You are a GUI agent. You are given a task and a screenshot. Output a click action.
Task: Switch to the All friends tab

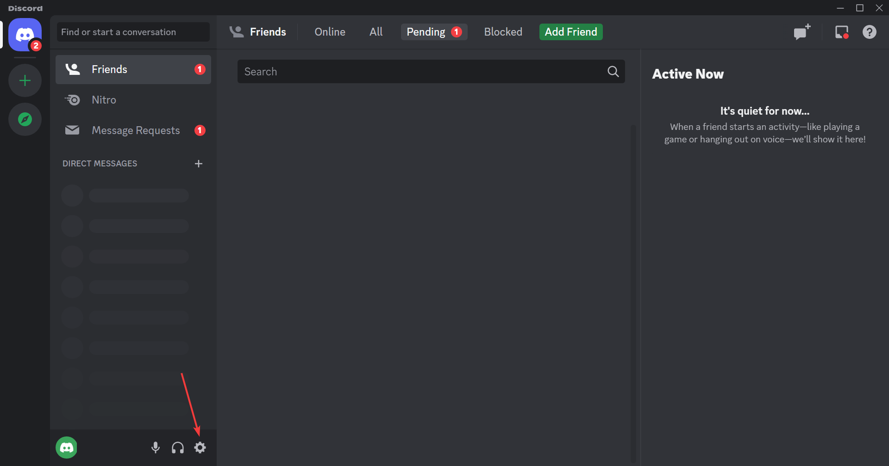376,32
